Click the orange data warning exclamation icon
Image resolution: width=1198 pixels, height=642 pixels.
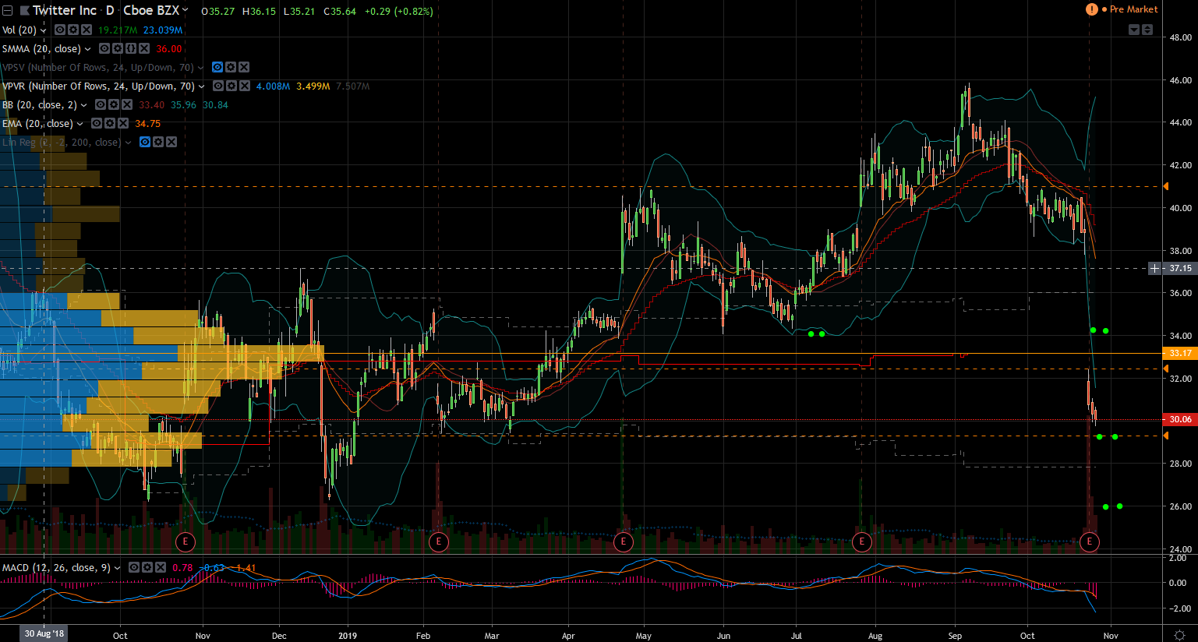(x=1091, y=9)
